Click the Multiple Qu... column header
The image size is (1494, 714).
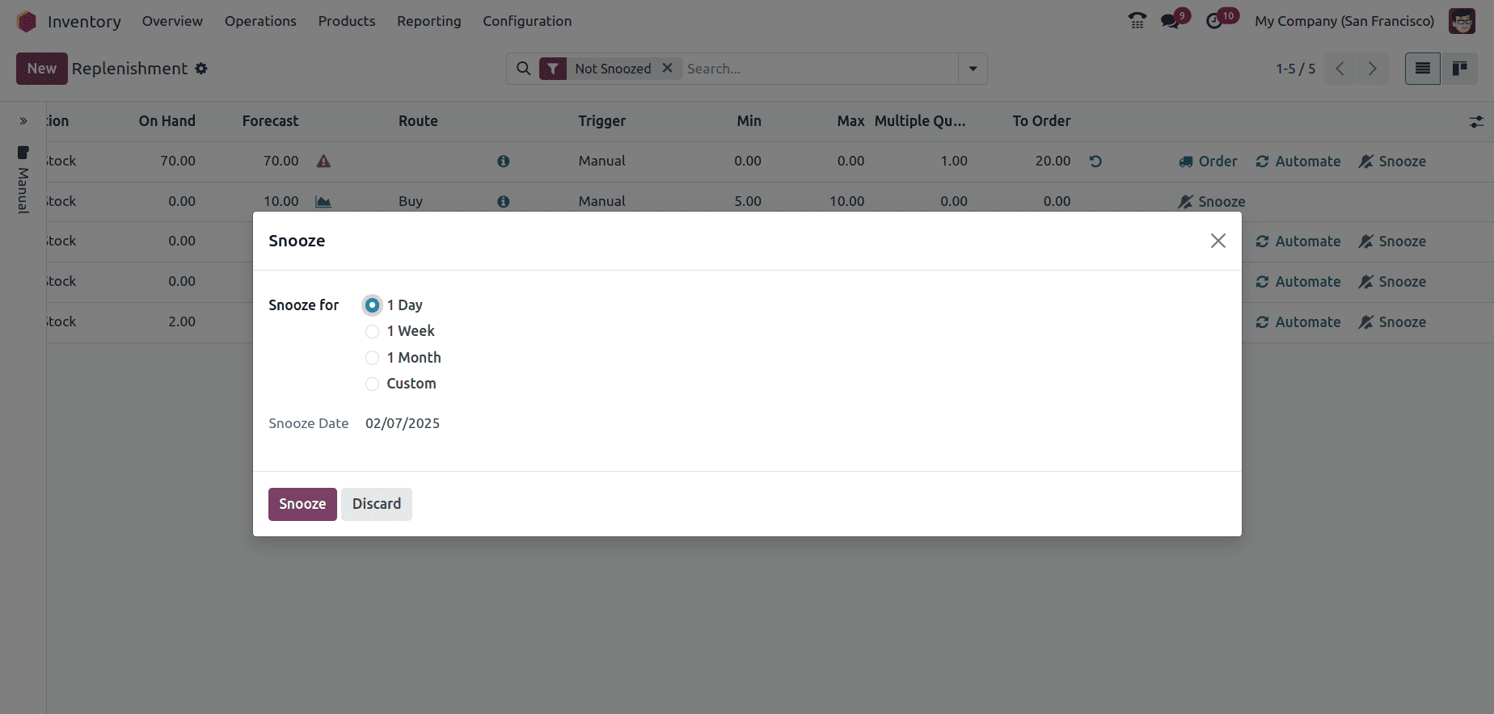coord(920,121)
